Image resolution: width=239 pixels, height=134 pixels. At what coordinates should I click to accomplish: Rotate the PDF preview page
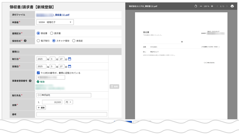[196, 6]
